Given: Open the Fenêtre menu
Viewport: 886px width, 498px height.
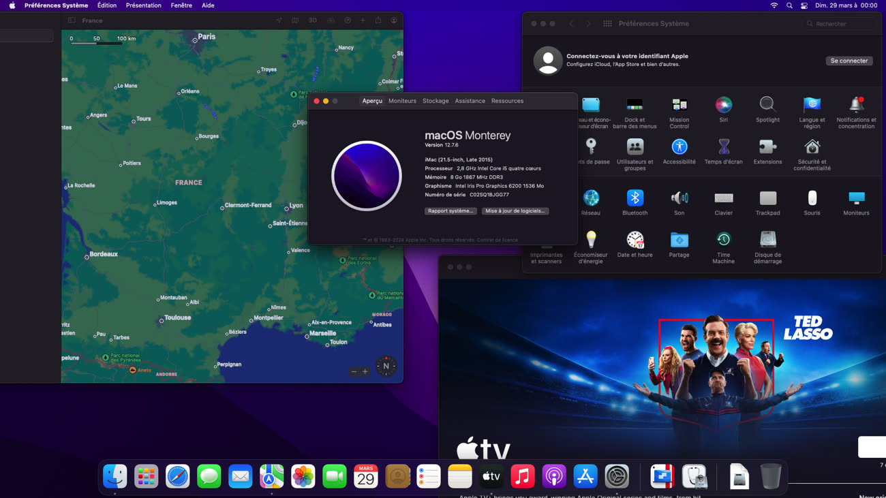Looking at the screenshot, I should 181,5.
